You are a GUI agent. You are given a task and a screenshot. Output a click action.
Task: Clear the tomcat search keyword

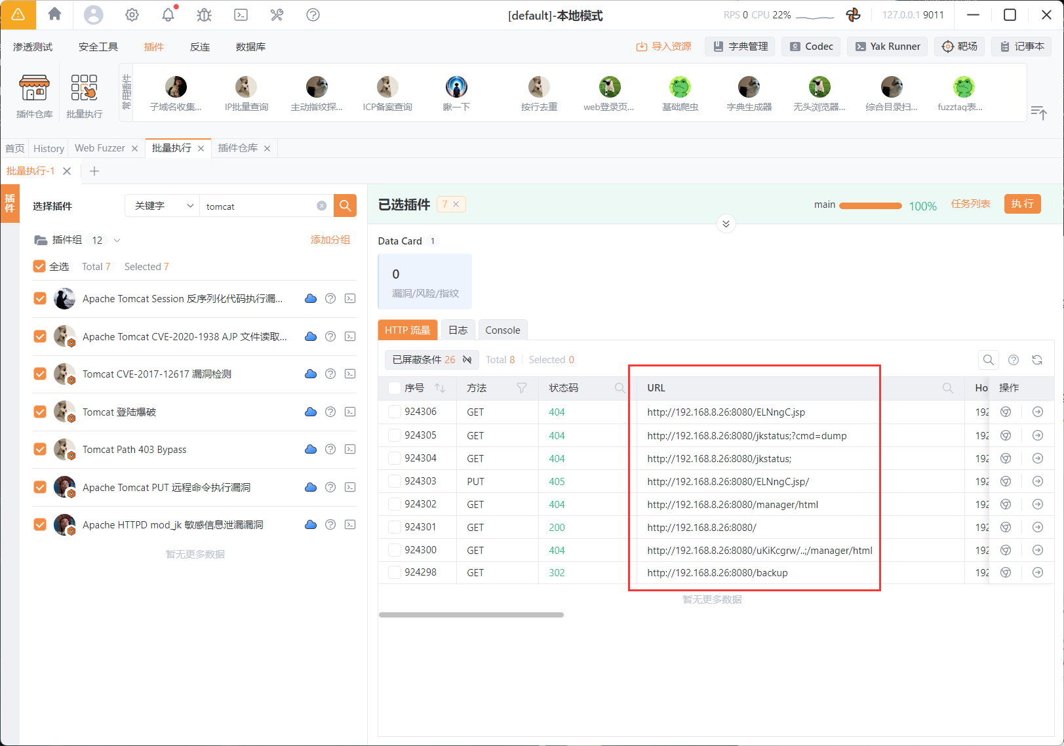coord(321,206)
